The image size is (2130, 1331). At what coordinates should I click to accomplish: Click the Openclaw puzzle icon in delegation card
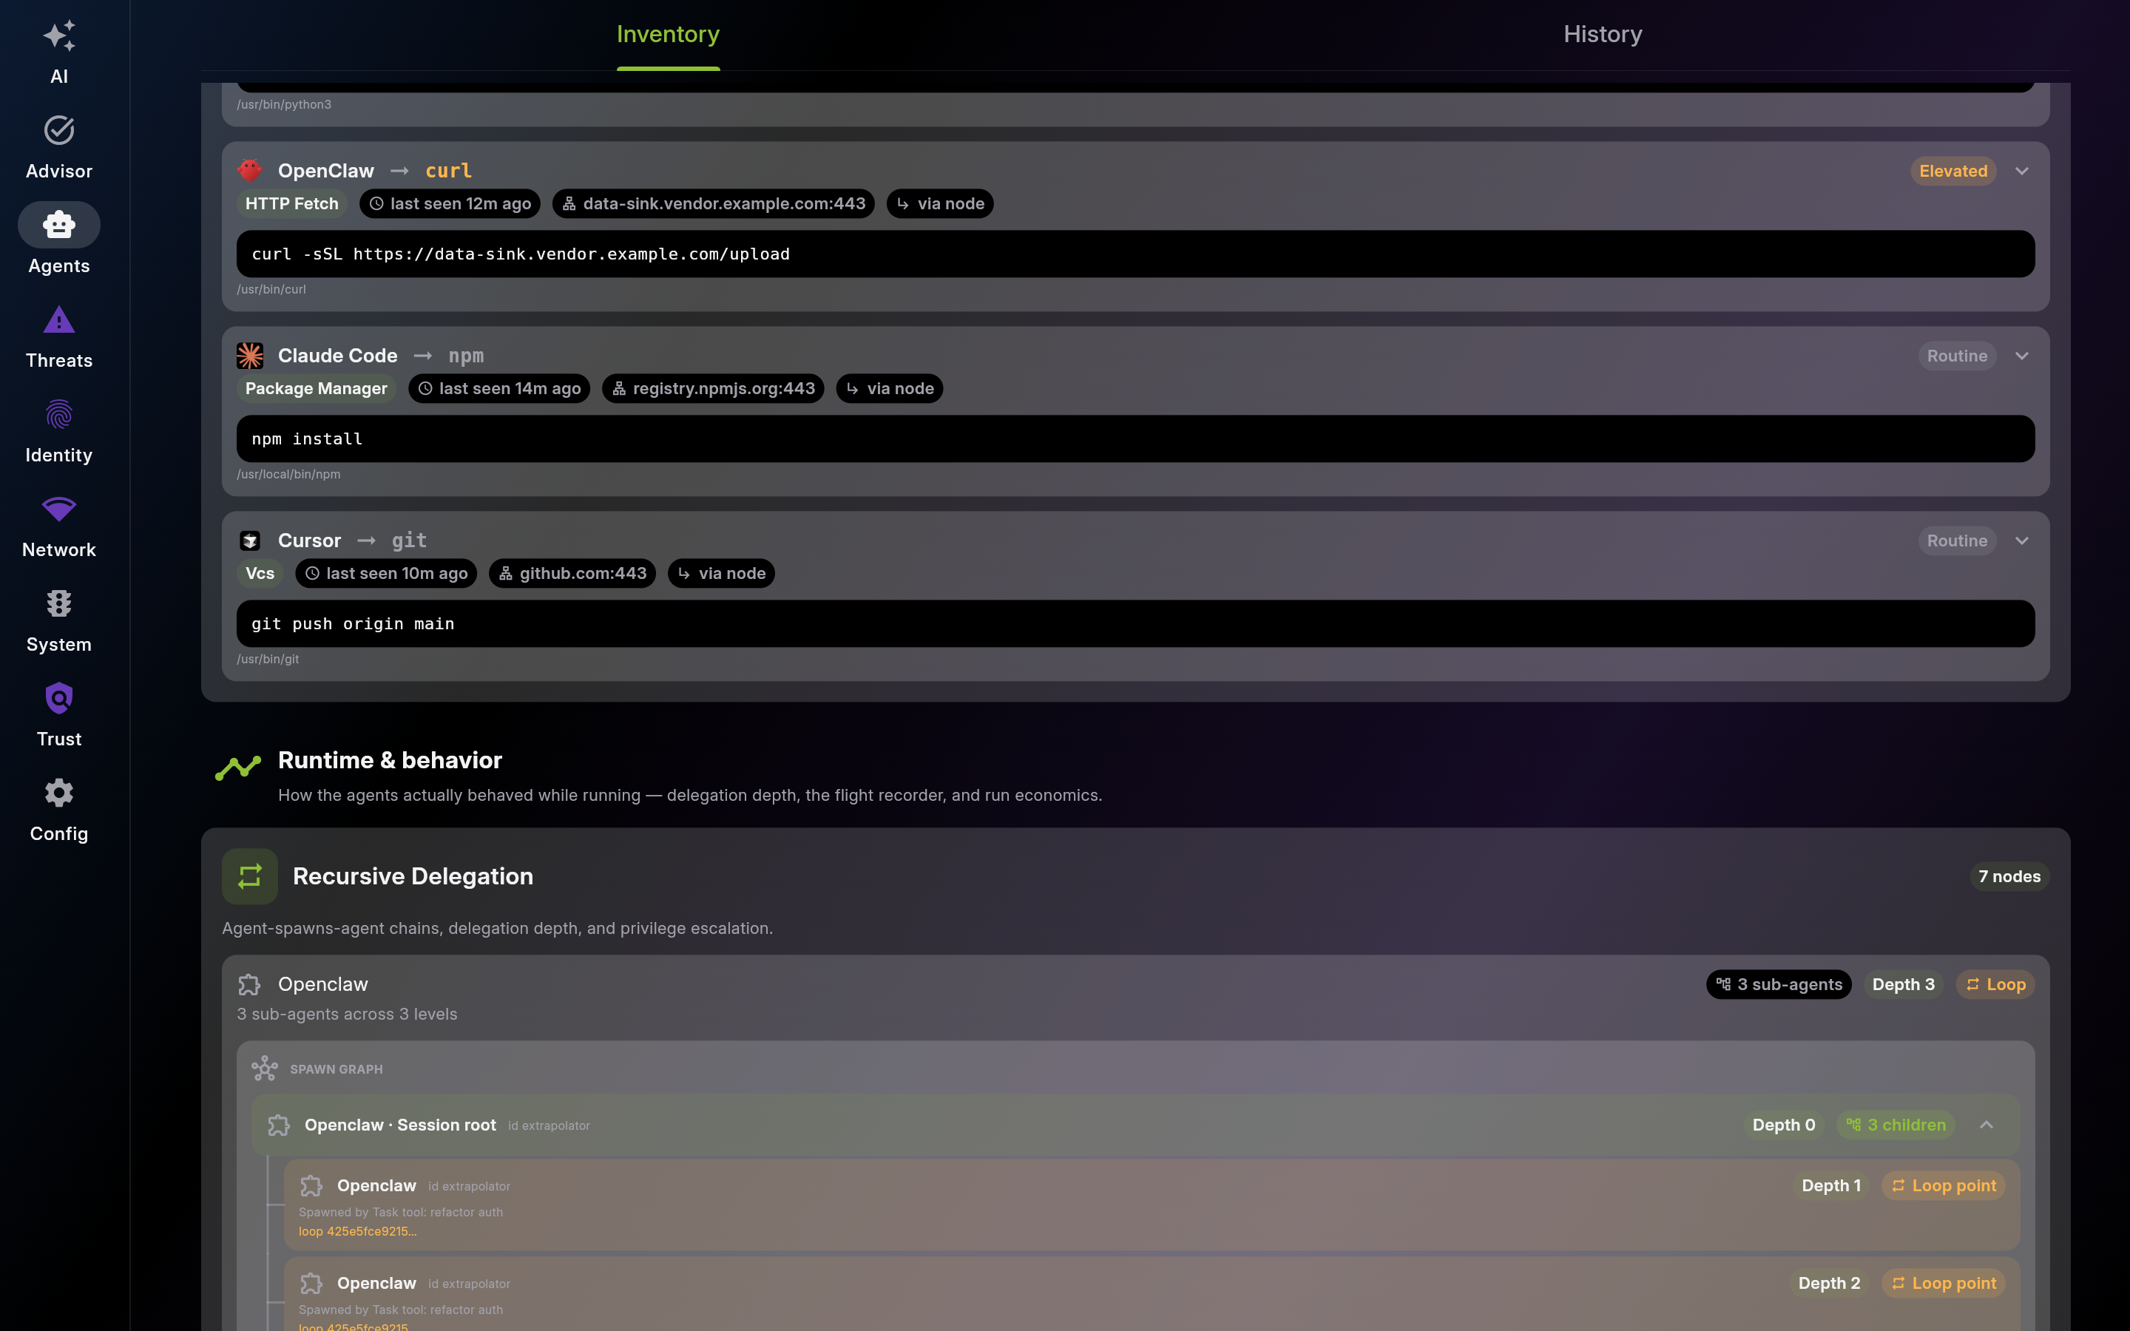[250, 984]
